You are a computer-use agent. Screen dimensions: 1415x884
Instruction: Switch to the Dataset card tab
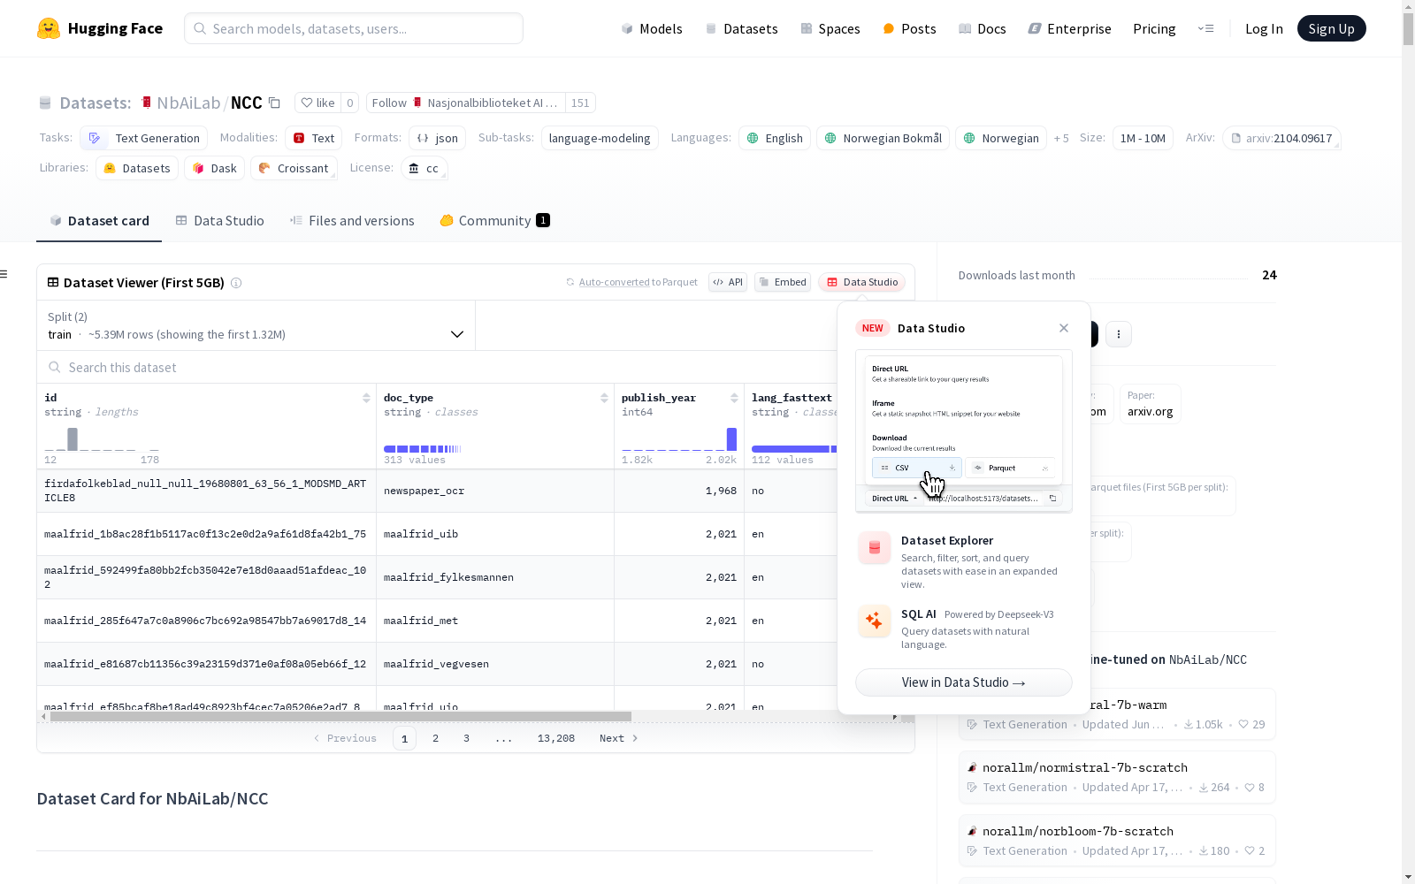click(99, 221)
